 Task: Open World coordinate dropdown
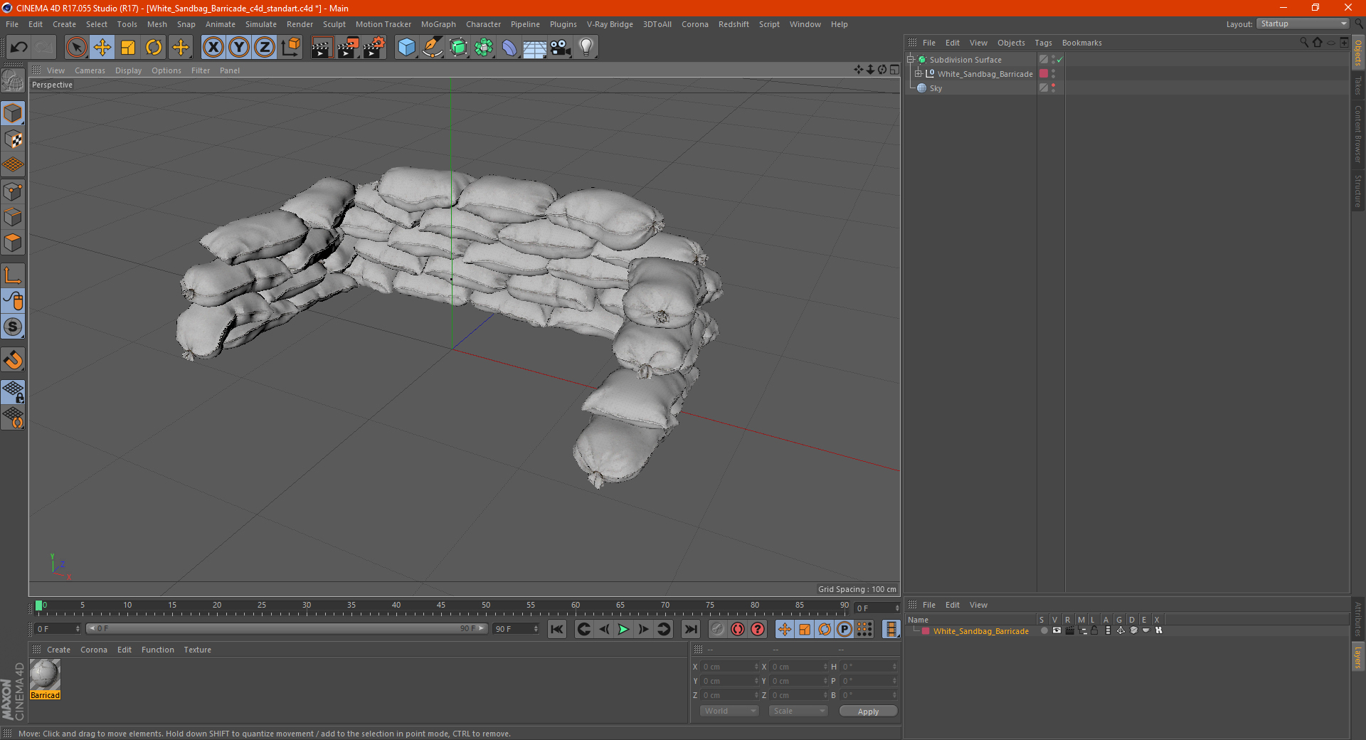729,711
